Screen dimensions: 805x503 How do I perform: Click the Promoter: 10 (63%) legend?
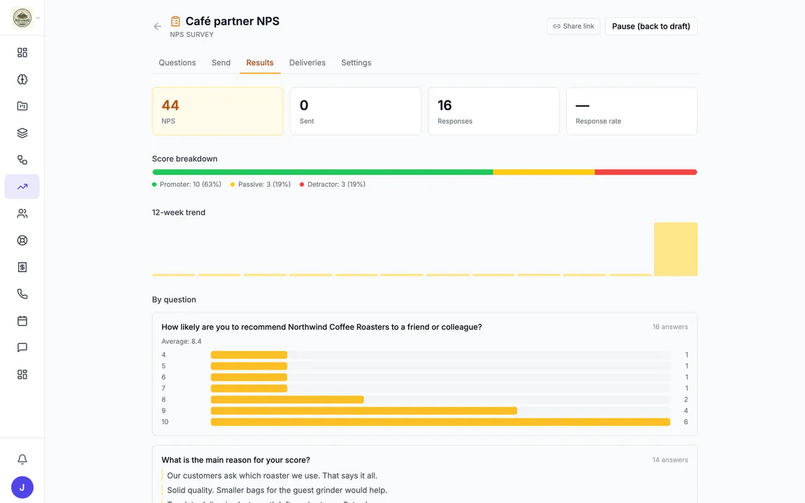187,184
